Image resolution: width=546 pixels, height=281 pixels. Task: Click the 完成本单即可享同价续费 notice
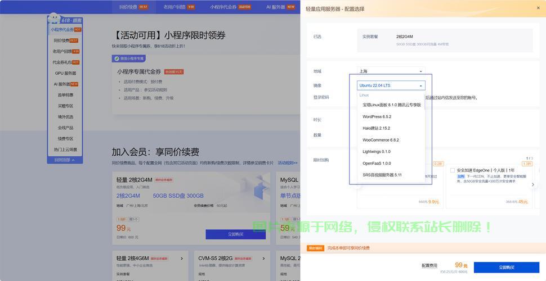[348, 248]
